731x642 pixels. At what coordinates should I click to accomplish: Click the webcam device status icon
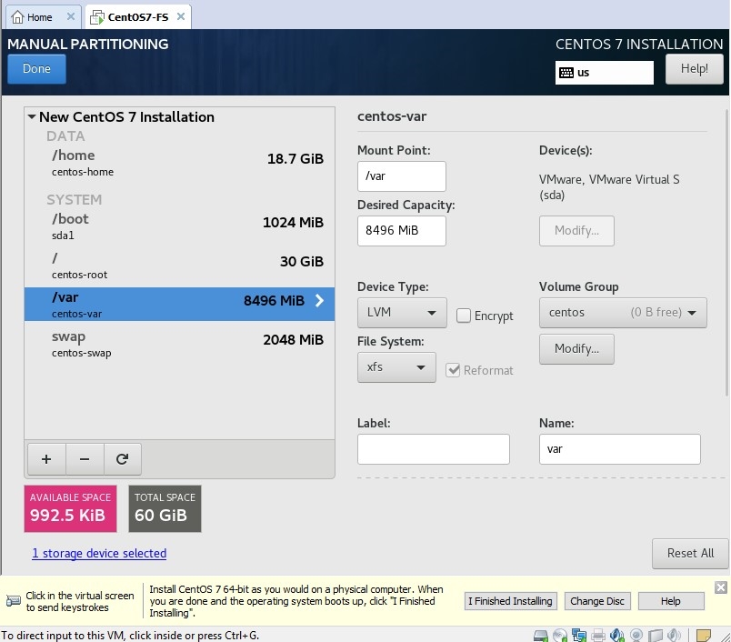pyautogui.click(x=636, y=636)
